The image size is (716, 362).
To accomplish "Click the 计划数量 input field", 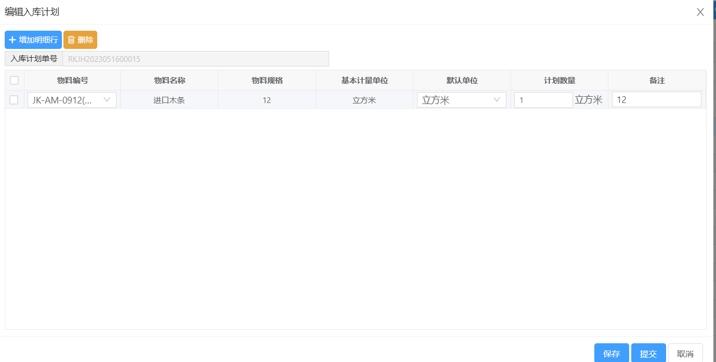I will point(543,100).
